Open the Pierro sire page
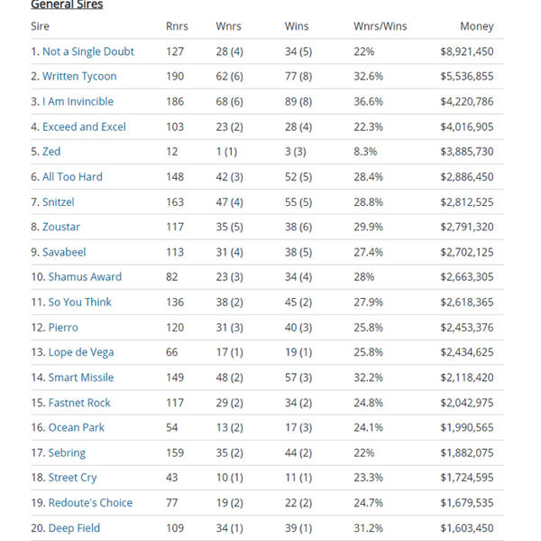 coord(63,327)
